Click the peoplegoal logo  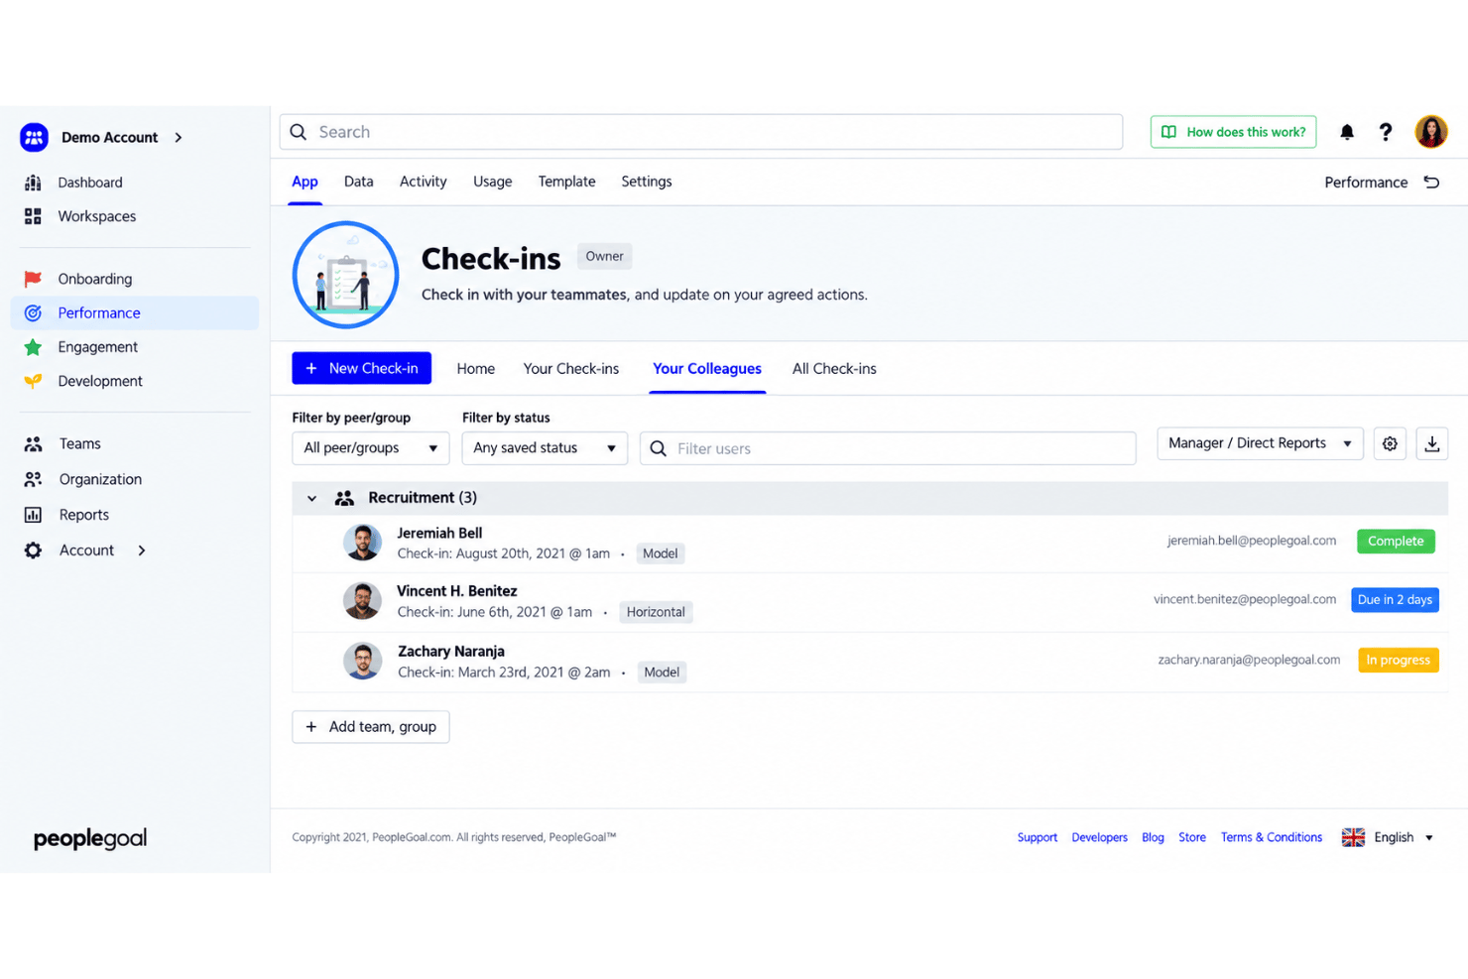click(90, 839)
